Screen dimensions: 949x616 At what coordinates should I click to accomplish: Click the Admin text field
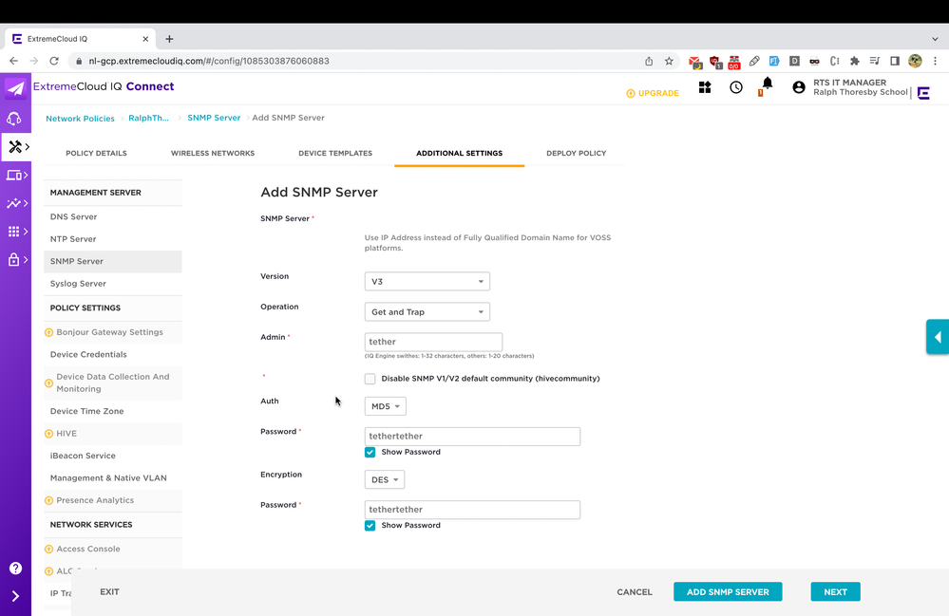(x=433, y=342)
